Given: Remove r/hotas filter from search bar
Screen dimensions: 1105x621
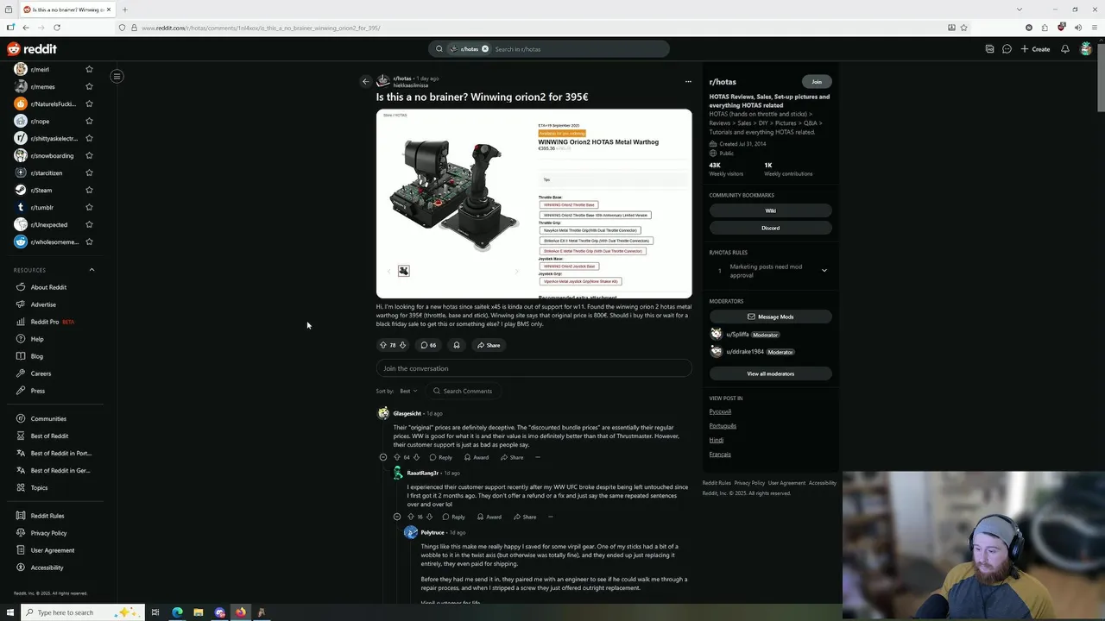Looking at the screenshot, I should (x=485, y=49).
